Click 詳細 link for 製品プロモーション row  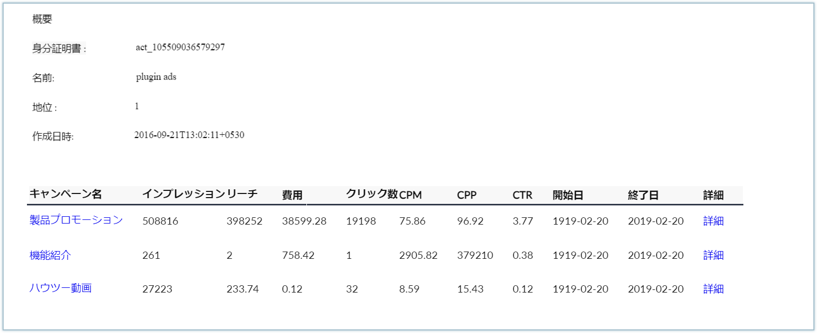[713, 221]
